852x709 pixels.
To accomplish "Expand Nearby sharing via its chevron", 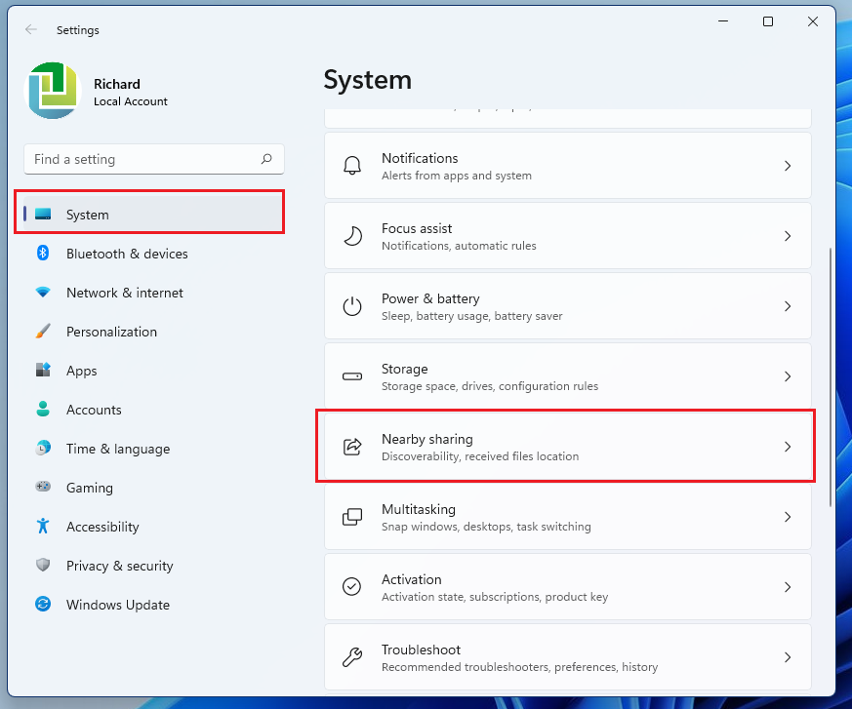I will (x=788, y=447).
